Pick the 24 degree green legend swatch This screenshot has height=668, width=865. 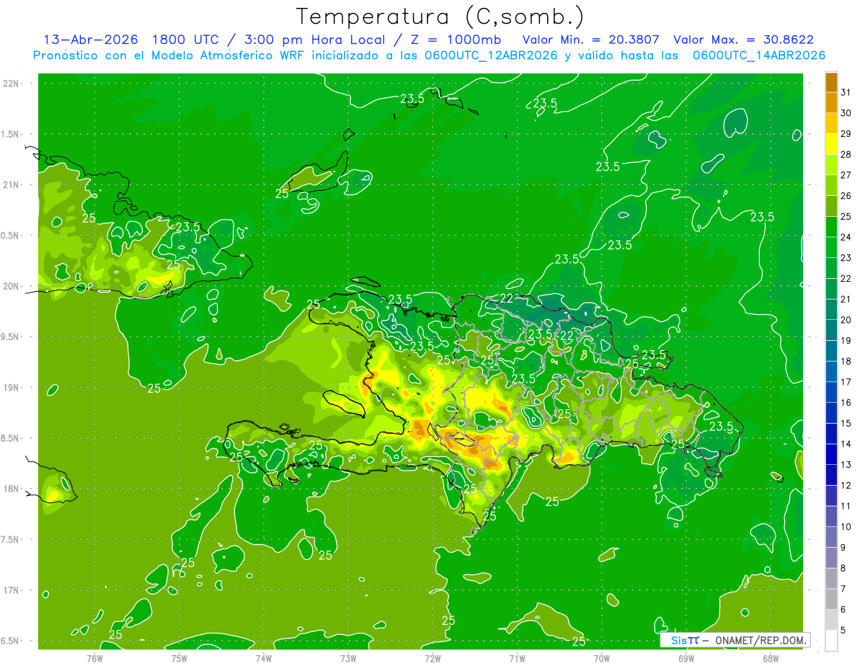coord(831,227)
